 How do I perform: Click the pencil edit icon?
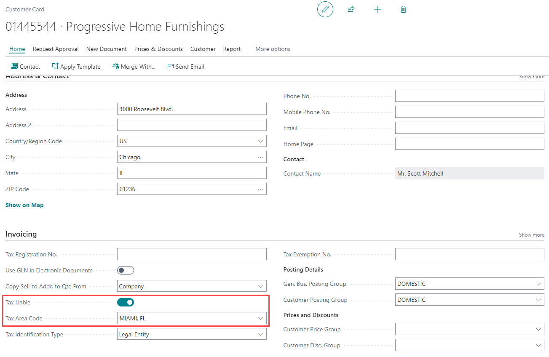325,9
